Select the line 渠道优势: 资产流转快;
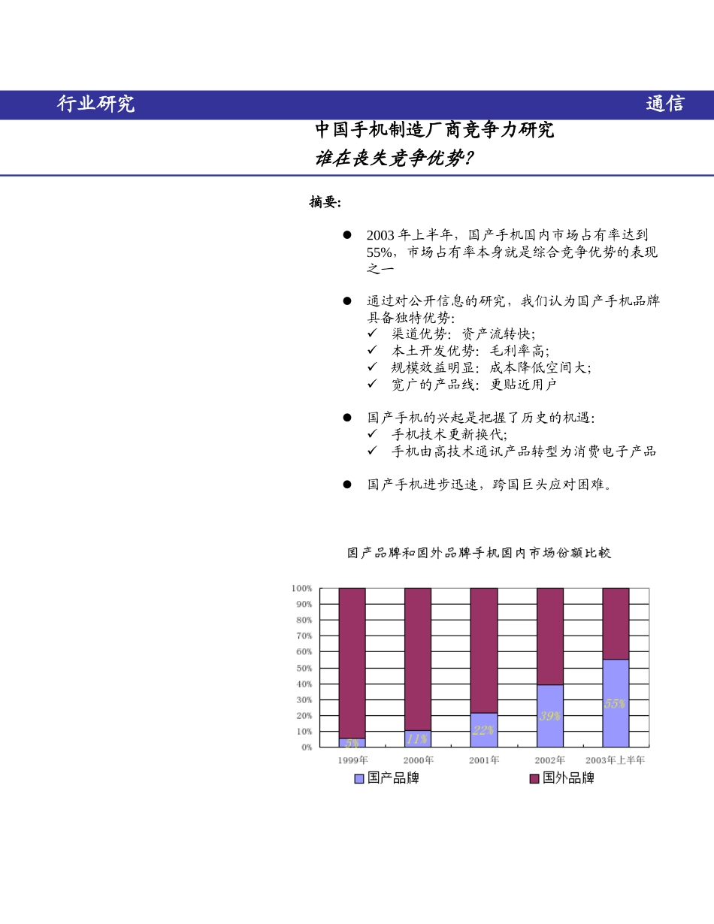This screenshot has height=924, width=714. pos(464,334)
